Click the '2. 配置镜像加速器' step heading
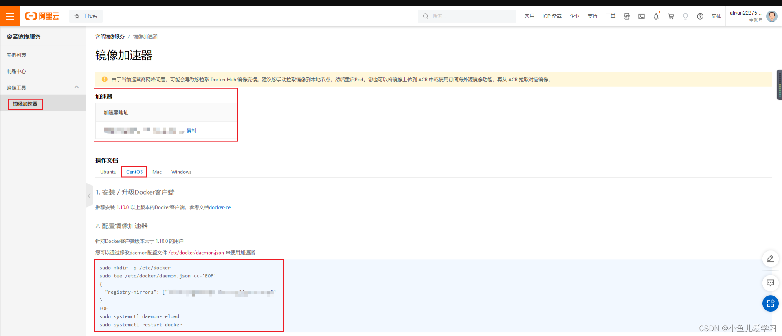 (x=121, y=226)
